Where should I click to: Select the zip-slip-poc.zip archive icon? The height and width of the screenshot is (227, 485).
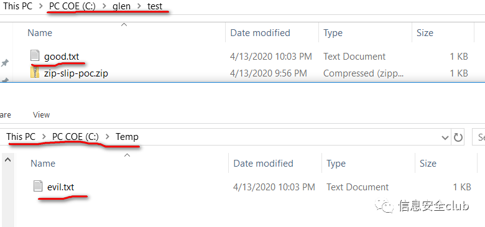point(35,73)
